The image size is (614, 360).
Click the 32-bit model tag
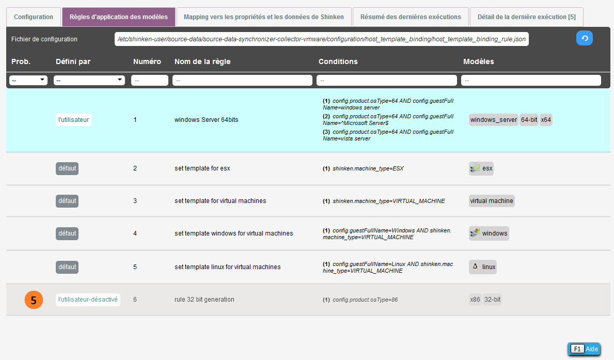click(x=492, y=300)
